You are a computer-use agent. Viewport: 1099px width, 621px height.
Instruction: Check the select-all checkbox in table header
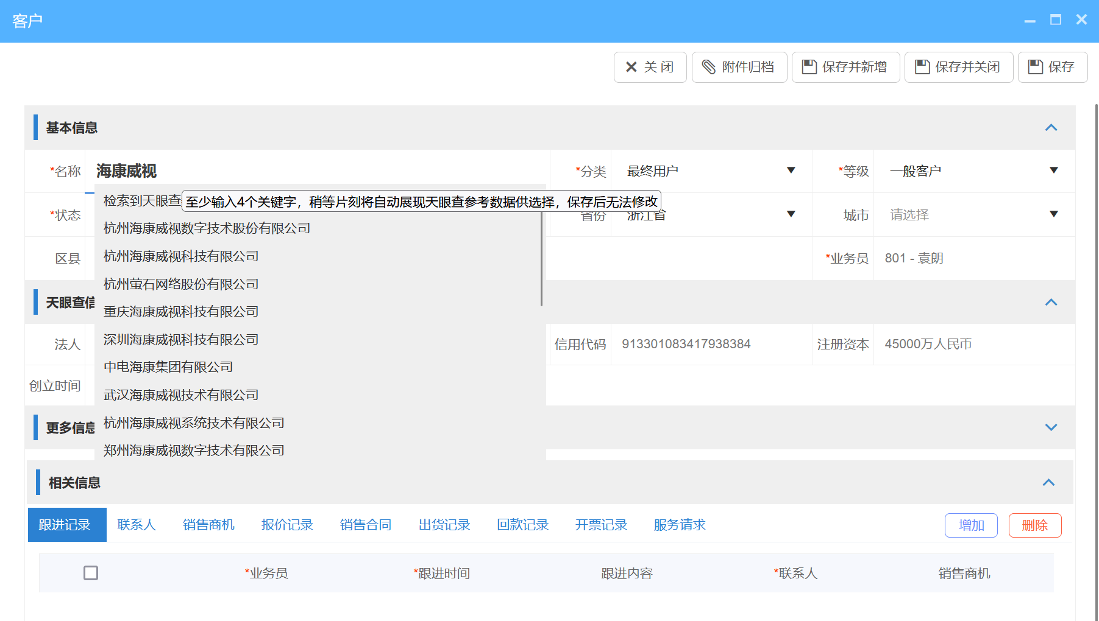coord(91,573)
